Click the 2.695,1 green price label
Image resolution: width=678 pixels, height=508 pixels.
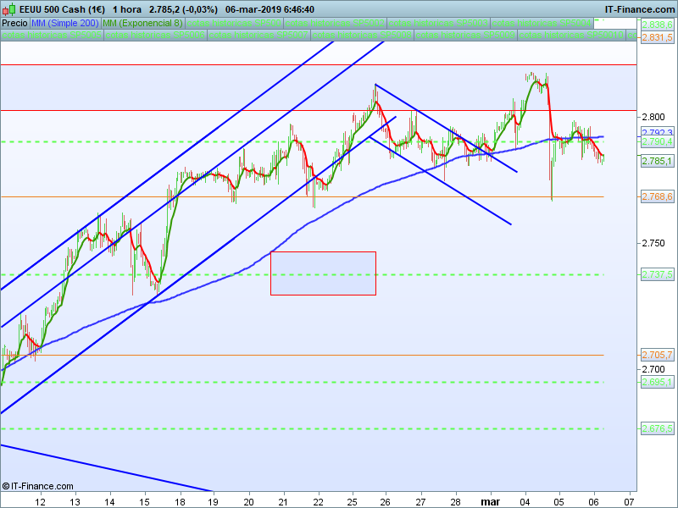click(657, 383)
